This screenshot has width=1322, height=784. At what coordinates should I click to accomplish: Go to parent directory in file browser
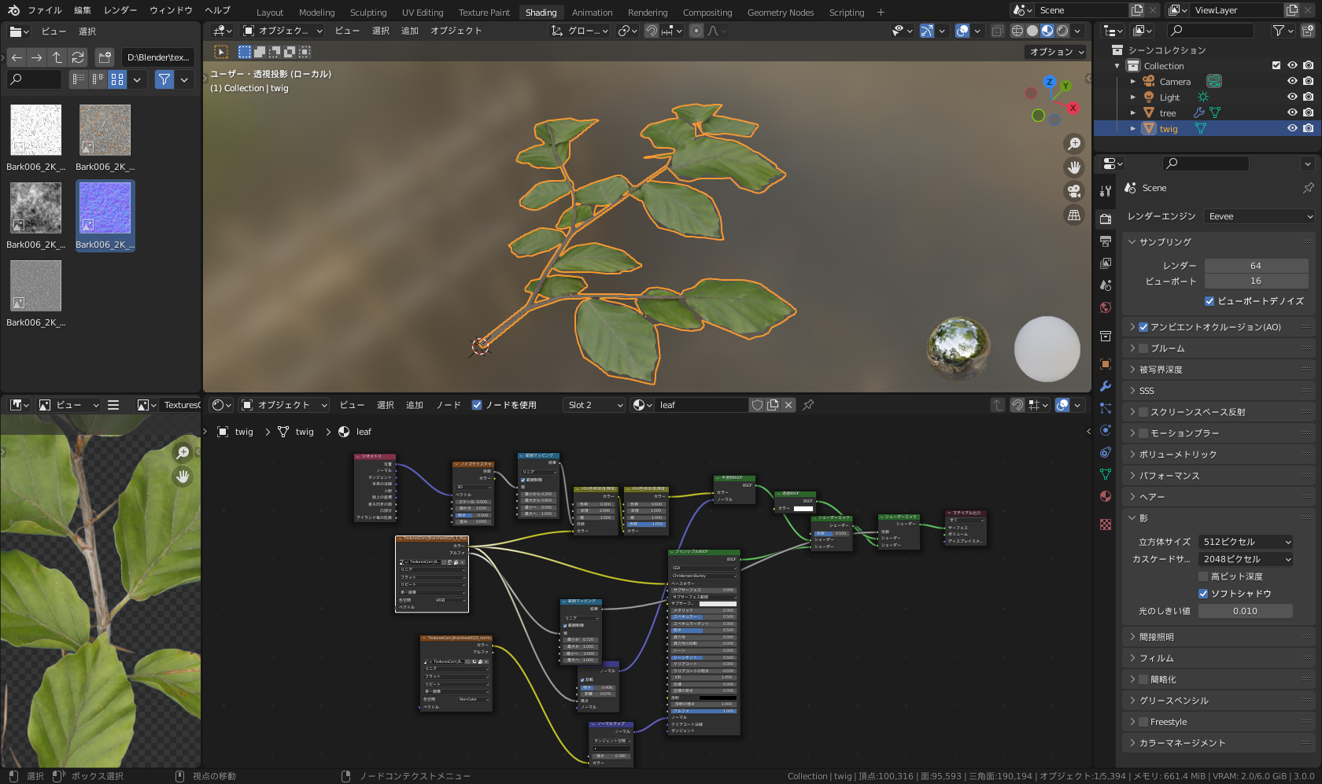(x=57, y=57)
